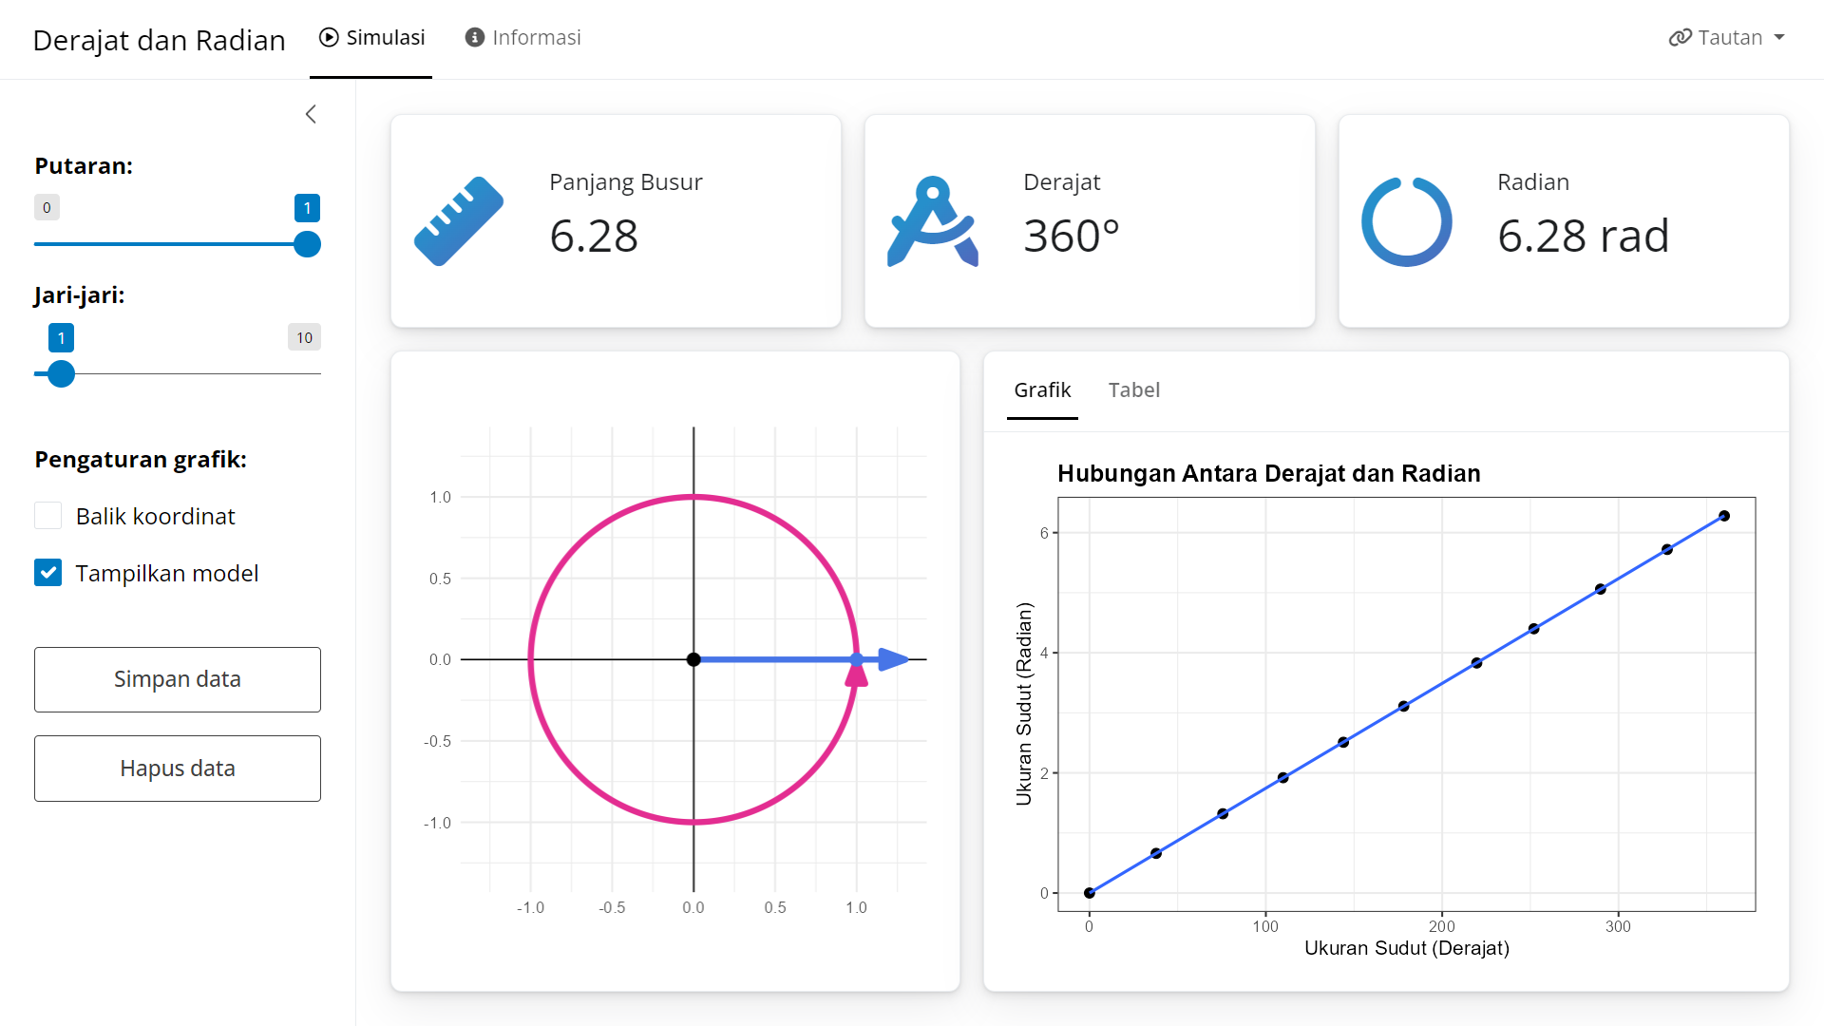
Task: Click the info icon beside Informasi
Action: [x=474, y=37]
